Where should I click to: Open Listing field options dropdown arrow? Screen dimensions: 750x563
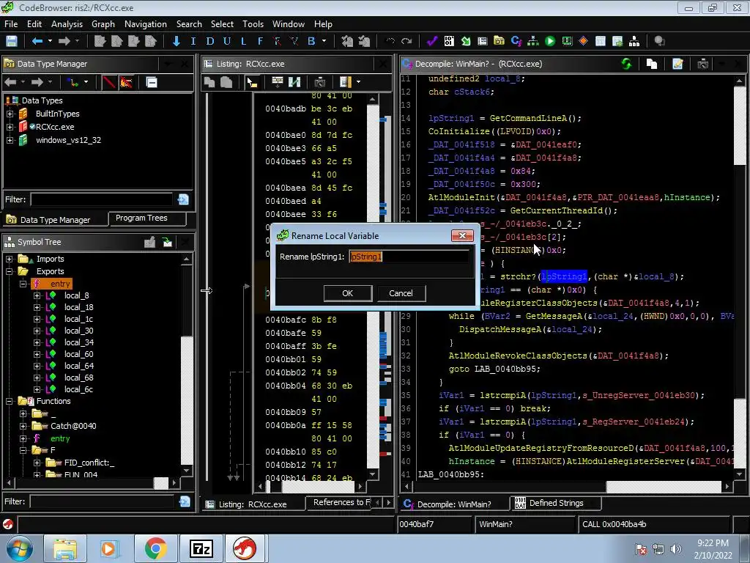pyautogui.click(x=359, y=82)
